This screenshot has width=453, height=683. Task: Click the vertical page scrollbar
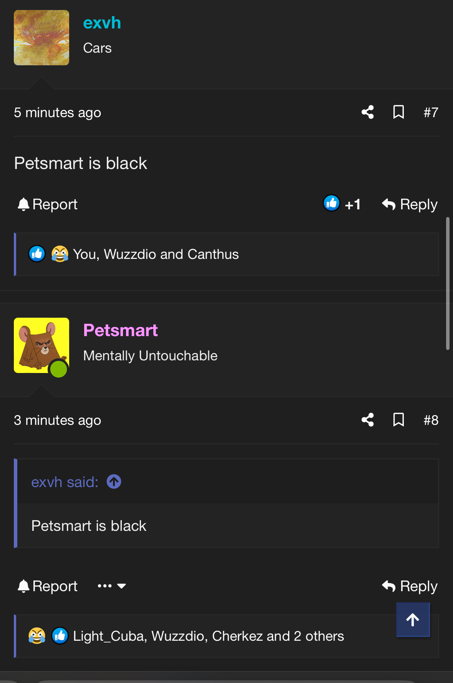[x=448, y=283]
